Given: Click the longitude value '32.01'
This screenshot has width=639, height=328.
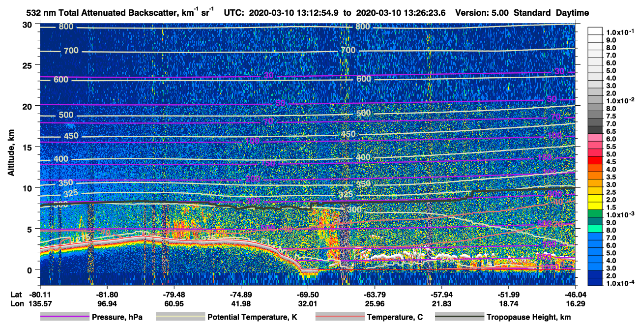Looking at the screenshot, I should pyautogui.click(x=308, y=303).
